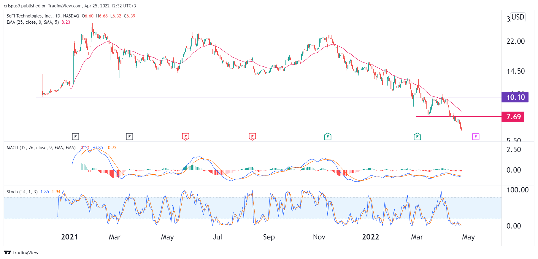538x259 pixels.
Task: Click the May label at the axis right end
Action: click(x=469, y=237)
